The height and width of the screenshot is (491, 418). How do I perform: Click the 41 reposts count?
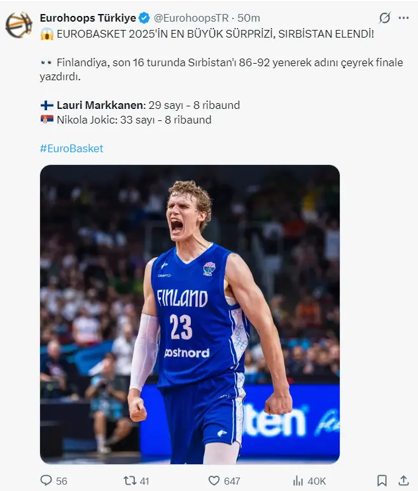[x=144, y=481]
